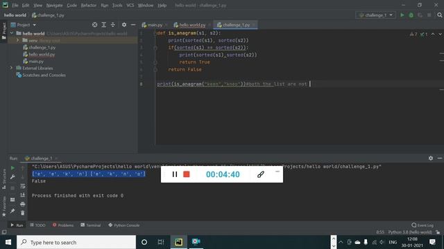Go to previous highlighted error arrow
The width and height of the screenshot is (444, 249).
[433, 34]
